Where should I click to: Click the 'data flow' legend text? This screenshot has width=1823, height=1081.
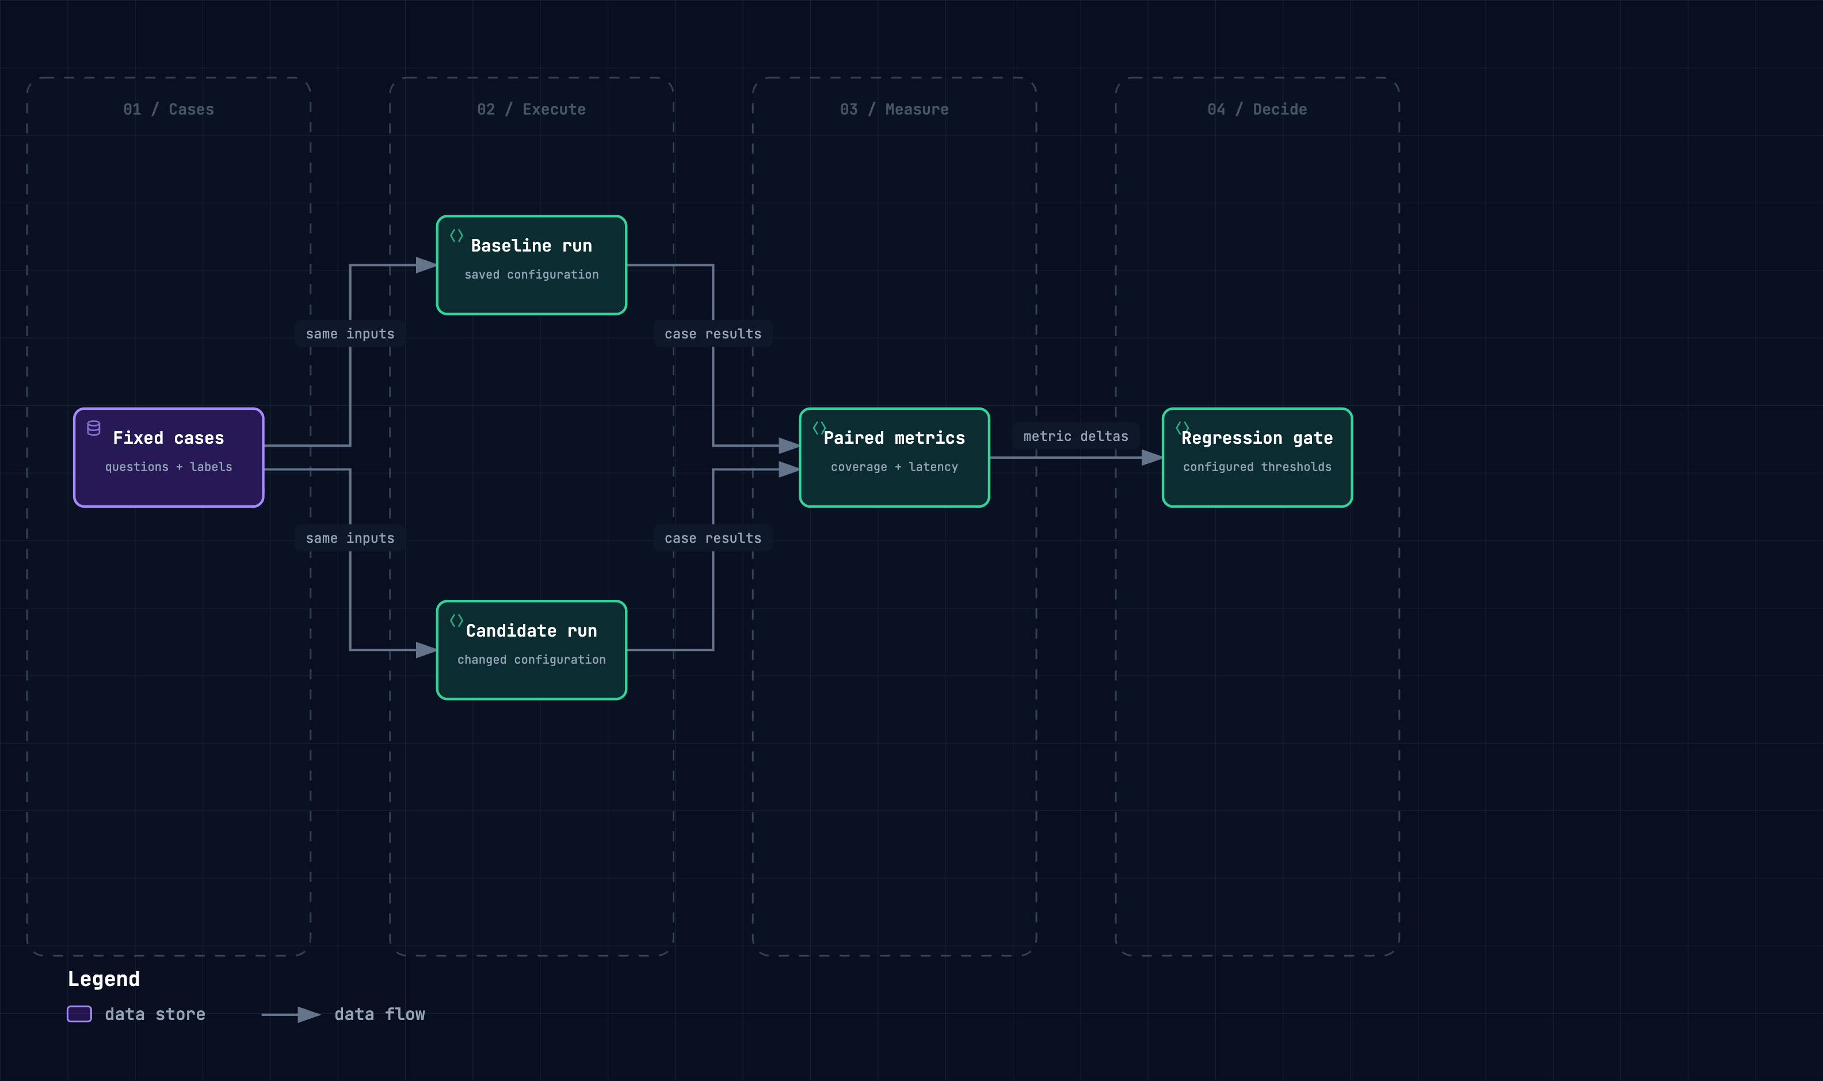click(379, 1014)
